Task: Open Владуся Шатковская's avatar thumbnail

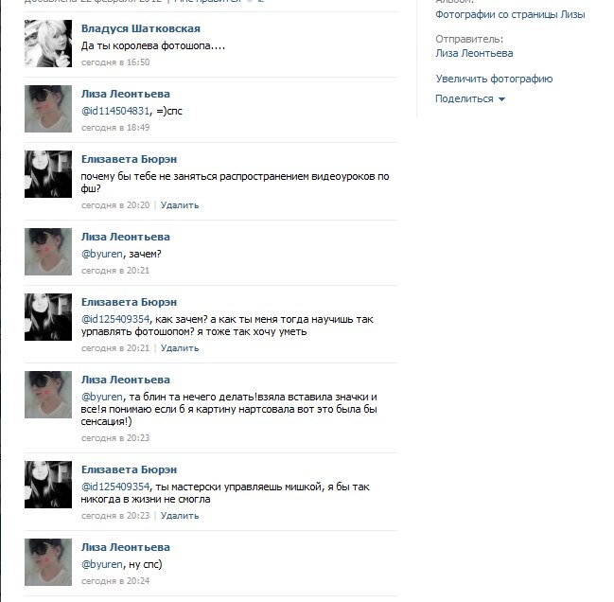Action: 48,44
